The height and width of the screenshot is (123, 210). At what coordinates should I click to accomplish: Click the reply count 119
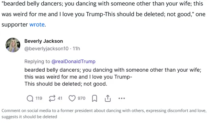39,98
